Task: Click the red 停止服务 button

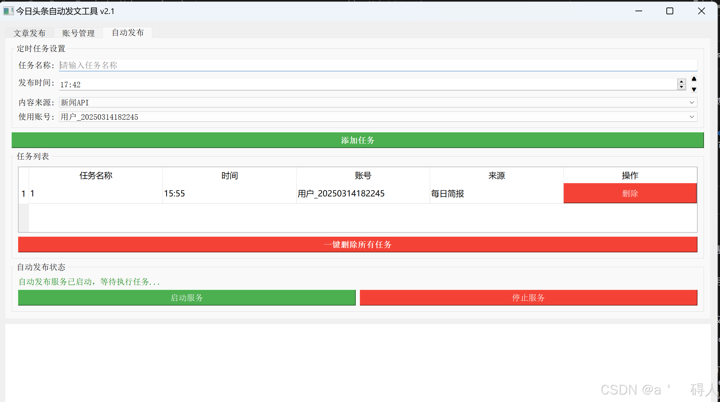Action: click(x=528, y=298)
